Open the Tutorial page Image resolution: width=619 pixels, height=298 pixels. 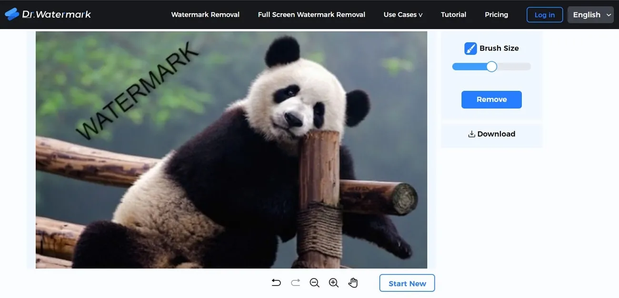click(x=453, y=14)
